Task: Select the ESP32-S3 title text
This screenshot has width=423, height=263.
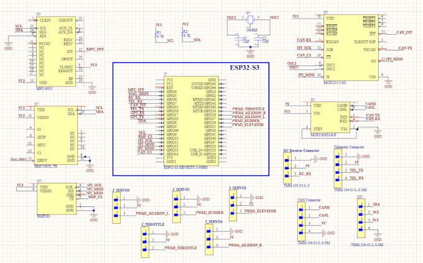Action: point(244,68)
